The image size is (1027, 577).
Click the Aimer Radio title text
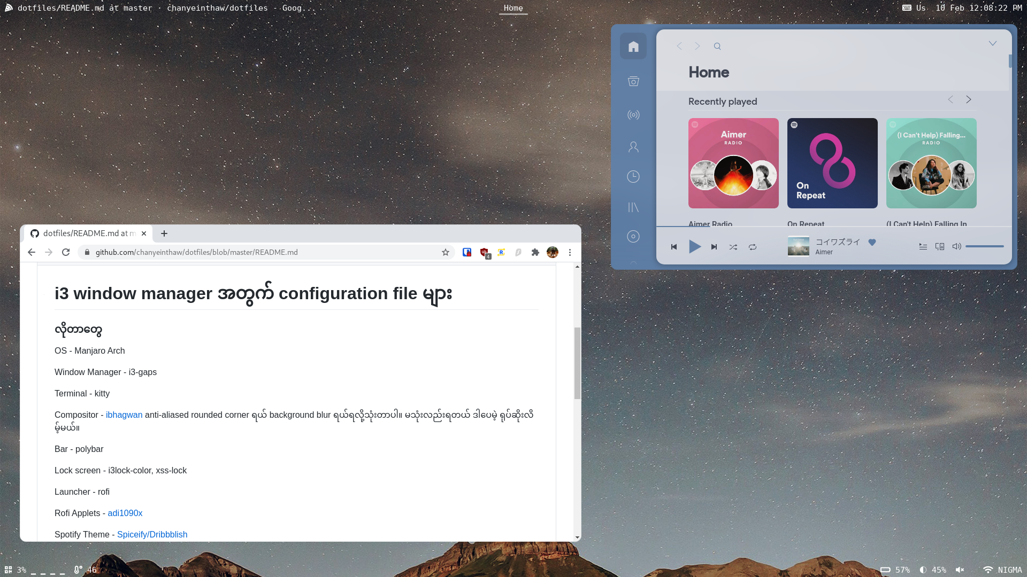point(710,224)
